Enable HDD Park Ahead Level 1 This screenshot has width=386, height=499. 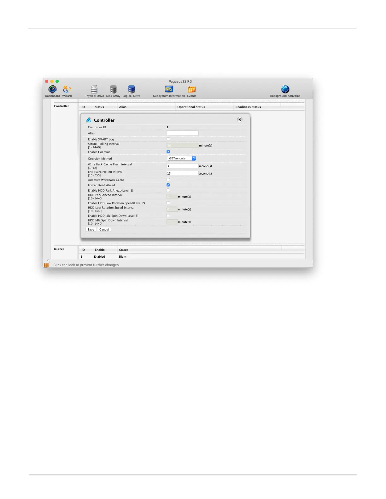pos(168,190)
